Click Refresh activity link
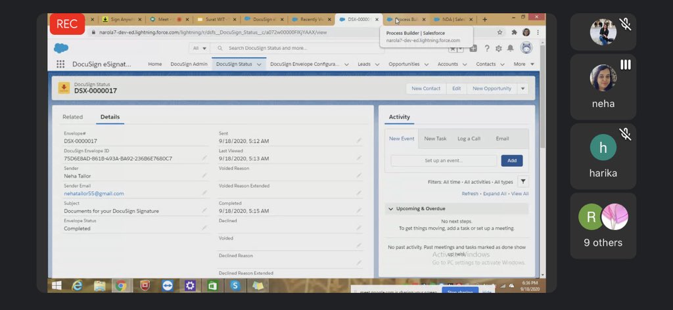 coord(469,194)
